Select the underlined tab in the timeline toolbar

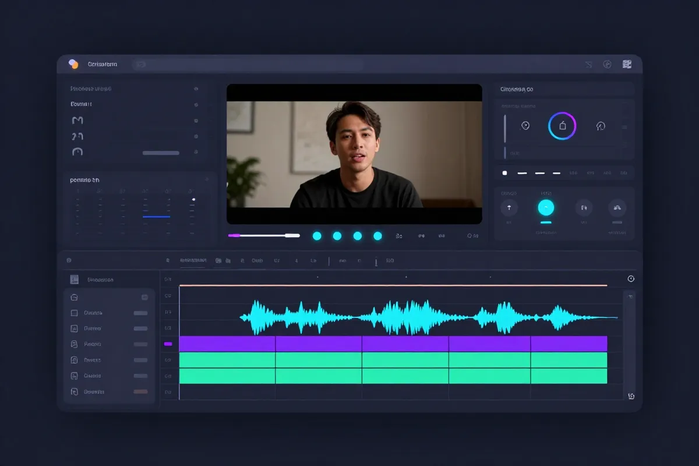[193, 260]
